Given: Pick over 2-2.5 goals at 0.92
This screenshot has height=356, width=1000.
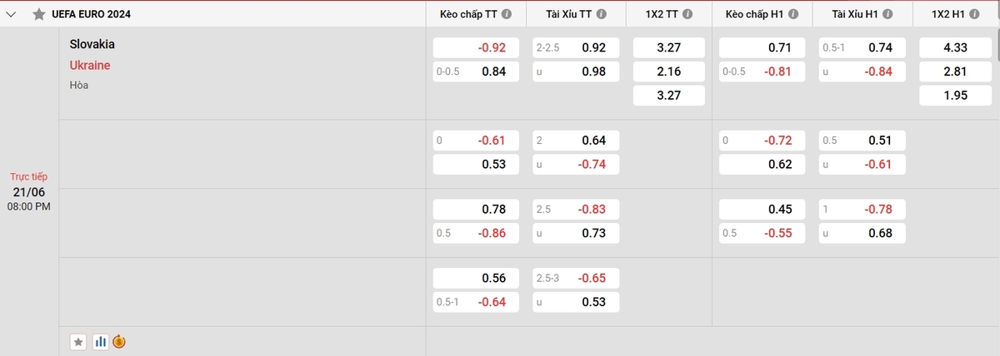Looking at the screenshot, I should click(x=575, y=47).
